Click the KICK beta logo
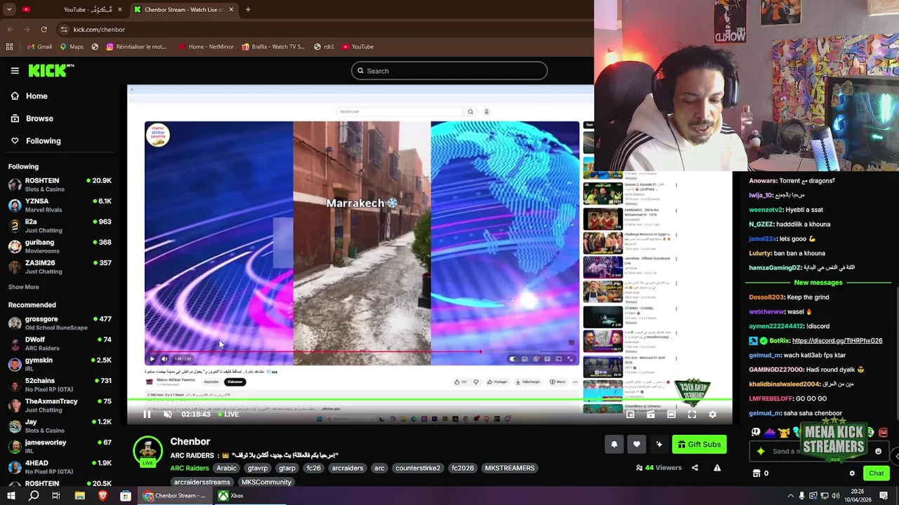The height and width of the screenshot is (505, 899). (x=51, y=70)
